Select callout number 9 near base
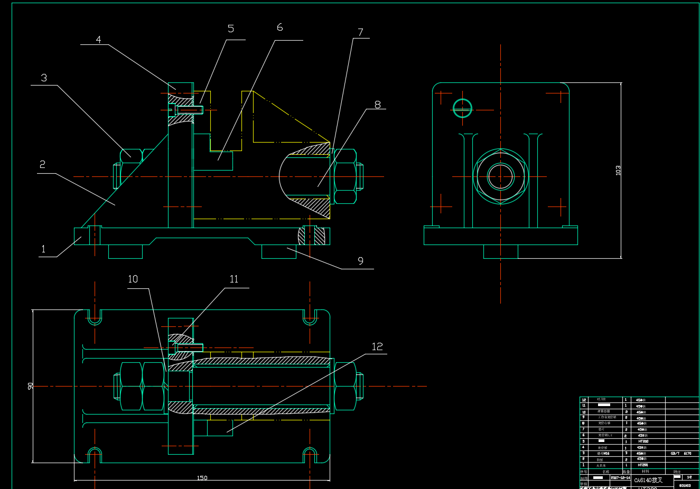Viewport: 700px width, 489px height. (360, 260)
